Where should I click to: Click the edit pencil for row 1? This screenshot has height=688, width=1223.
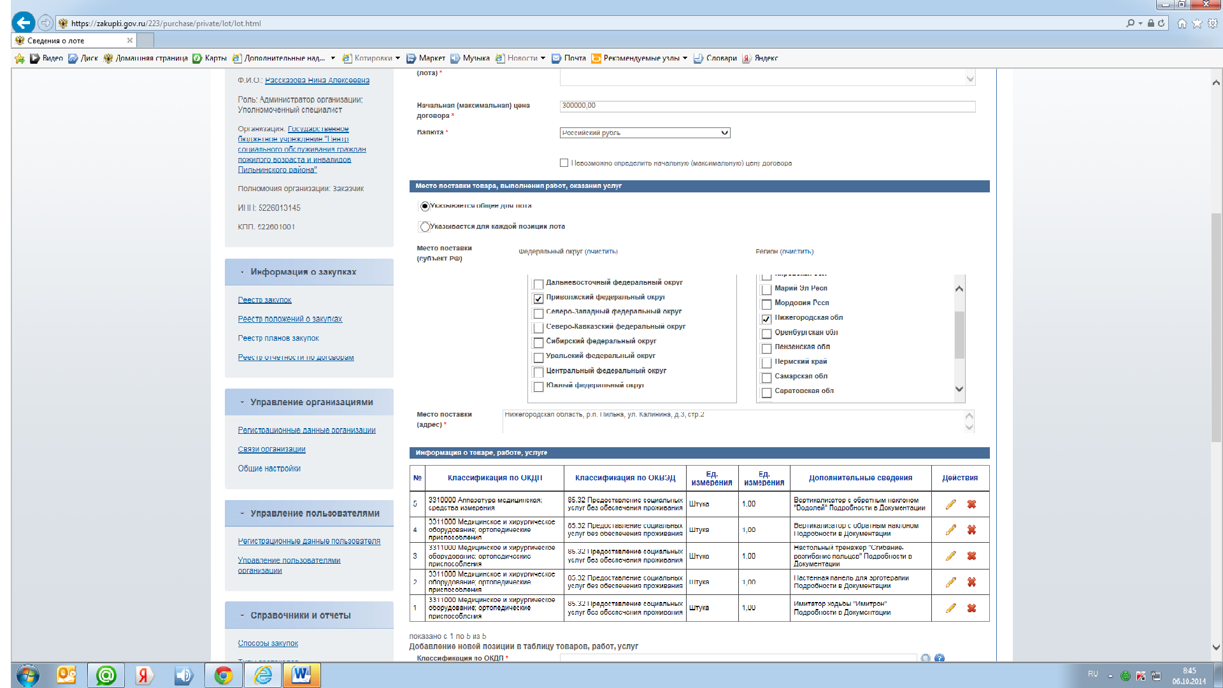point(950,608)
